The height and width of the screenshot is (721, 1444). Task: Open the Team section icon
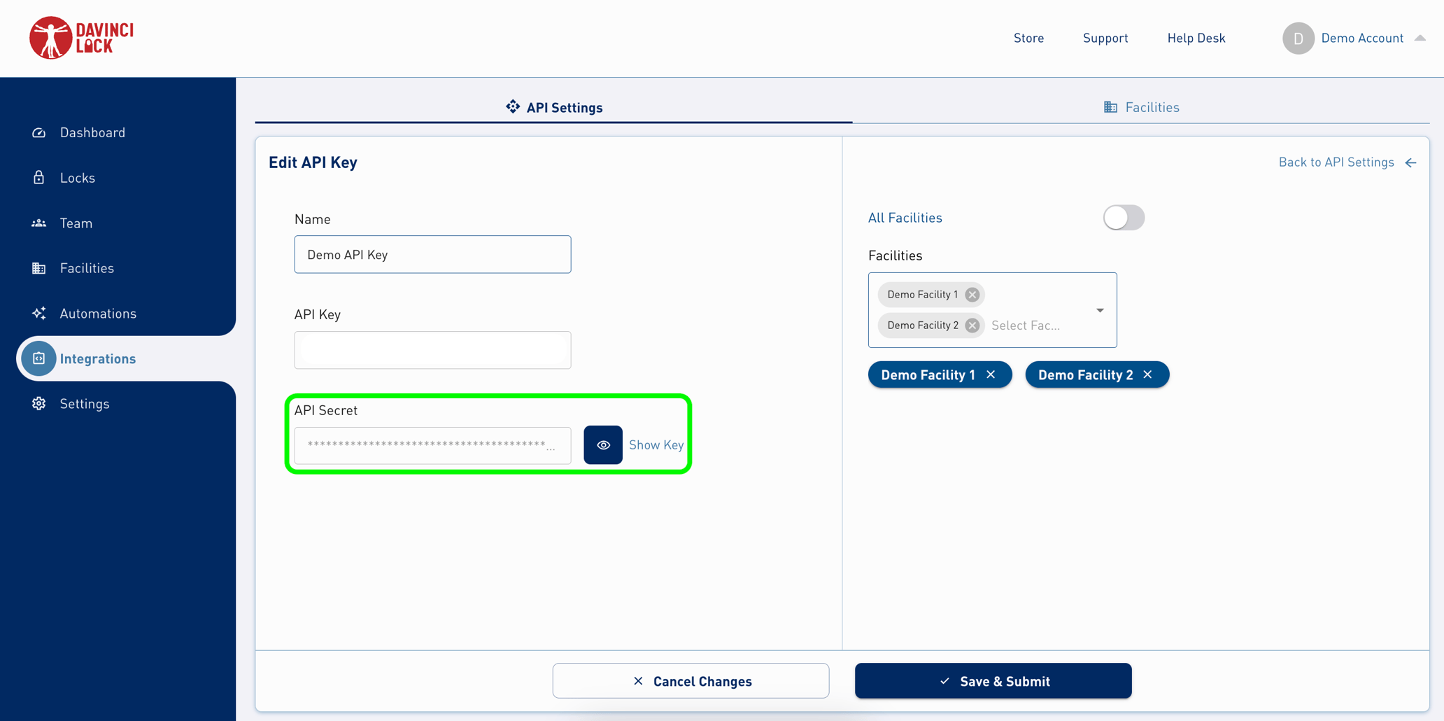(38, 223)
